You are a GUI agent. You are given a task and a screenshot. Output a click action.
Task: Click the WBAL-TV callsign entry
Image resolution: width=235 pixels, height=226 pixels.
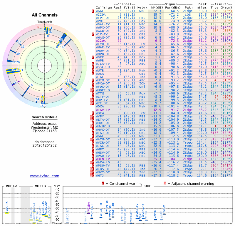coord(103,24)
